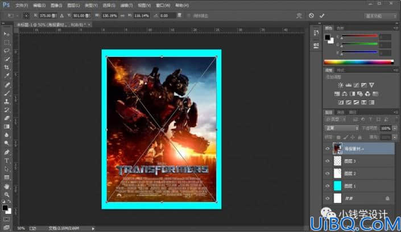Open the Color panel flyout menu
This screenshot has height=232, width=401.
(x=395, y=28)
